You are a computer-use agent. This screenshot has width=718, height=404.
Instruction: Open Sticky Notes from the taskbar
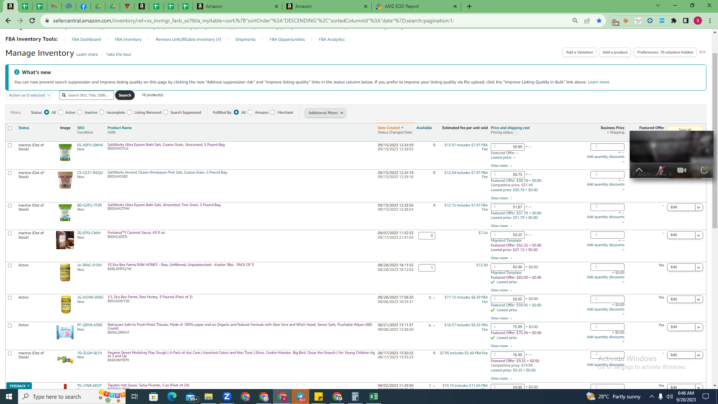coord(319,397)
